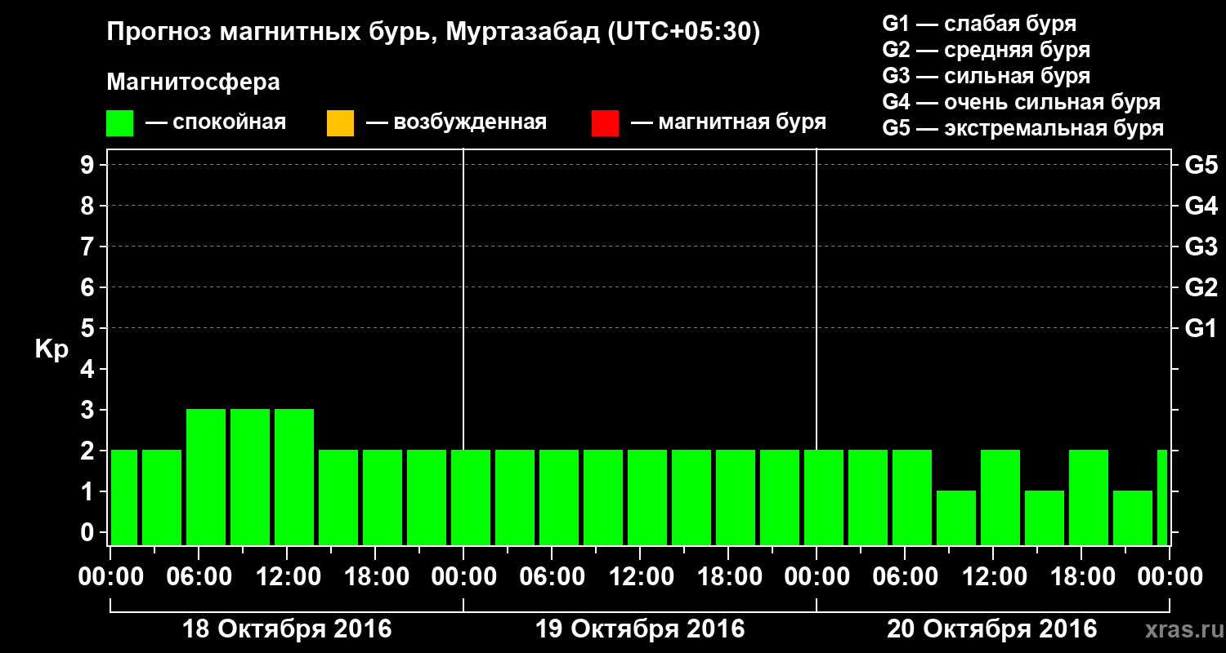Click the Kp 3 bar starting at 12:00 on 18 October
Viewport: 1226px width, 653px height.
click(x=294, y=477)
